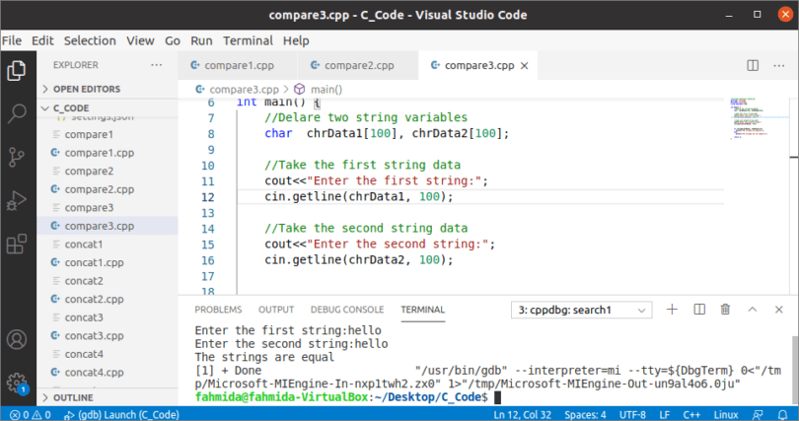Open the Search view in activity bar
Screen dimensions: 799x421
(x=17, y=113)
